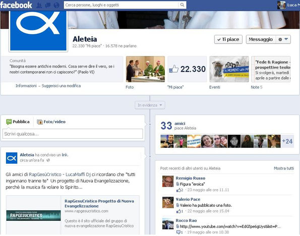Image resolution: width=300 pixels, height=236 pixels.
Task: Select the Foto/video composer tab
Action: (x=51, y=122)
